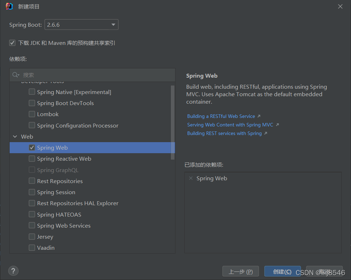Image resolution: width=351 pixels, height=280 pixels.
Task: Collapse the Web category
Action: [x=15, y=136]
